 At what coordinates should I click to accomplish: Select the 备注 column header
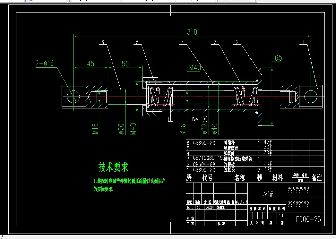point(317,178)
